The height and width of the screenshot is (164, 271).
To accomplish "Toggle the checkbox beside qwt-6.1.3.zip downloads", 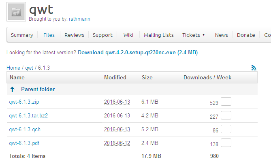I will (x=226, y=102).
